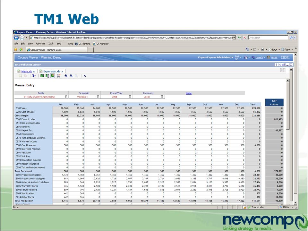Viewport: 308px width, 231px height.
Task: Click the Export dropdown icon in websheet toolbar
Action: (x=34, y=76)
